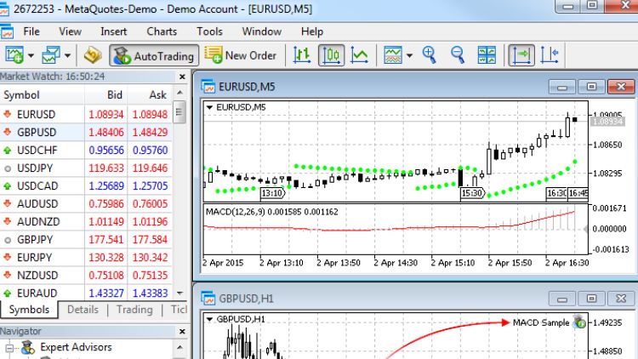Select the NZDUSD symbol row
This screenshot has width=638, height=359.
[86, 276]
